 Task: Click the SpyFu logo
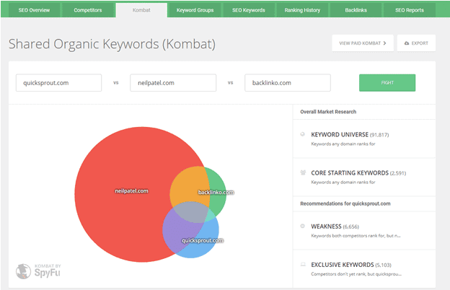38,271
